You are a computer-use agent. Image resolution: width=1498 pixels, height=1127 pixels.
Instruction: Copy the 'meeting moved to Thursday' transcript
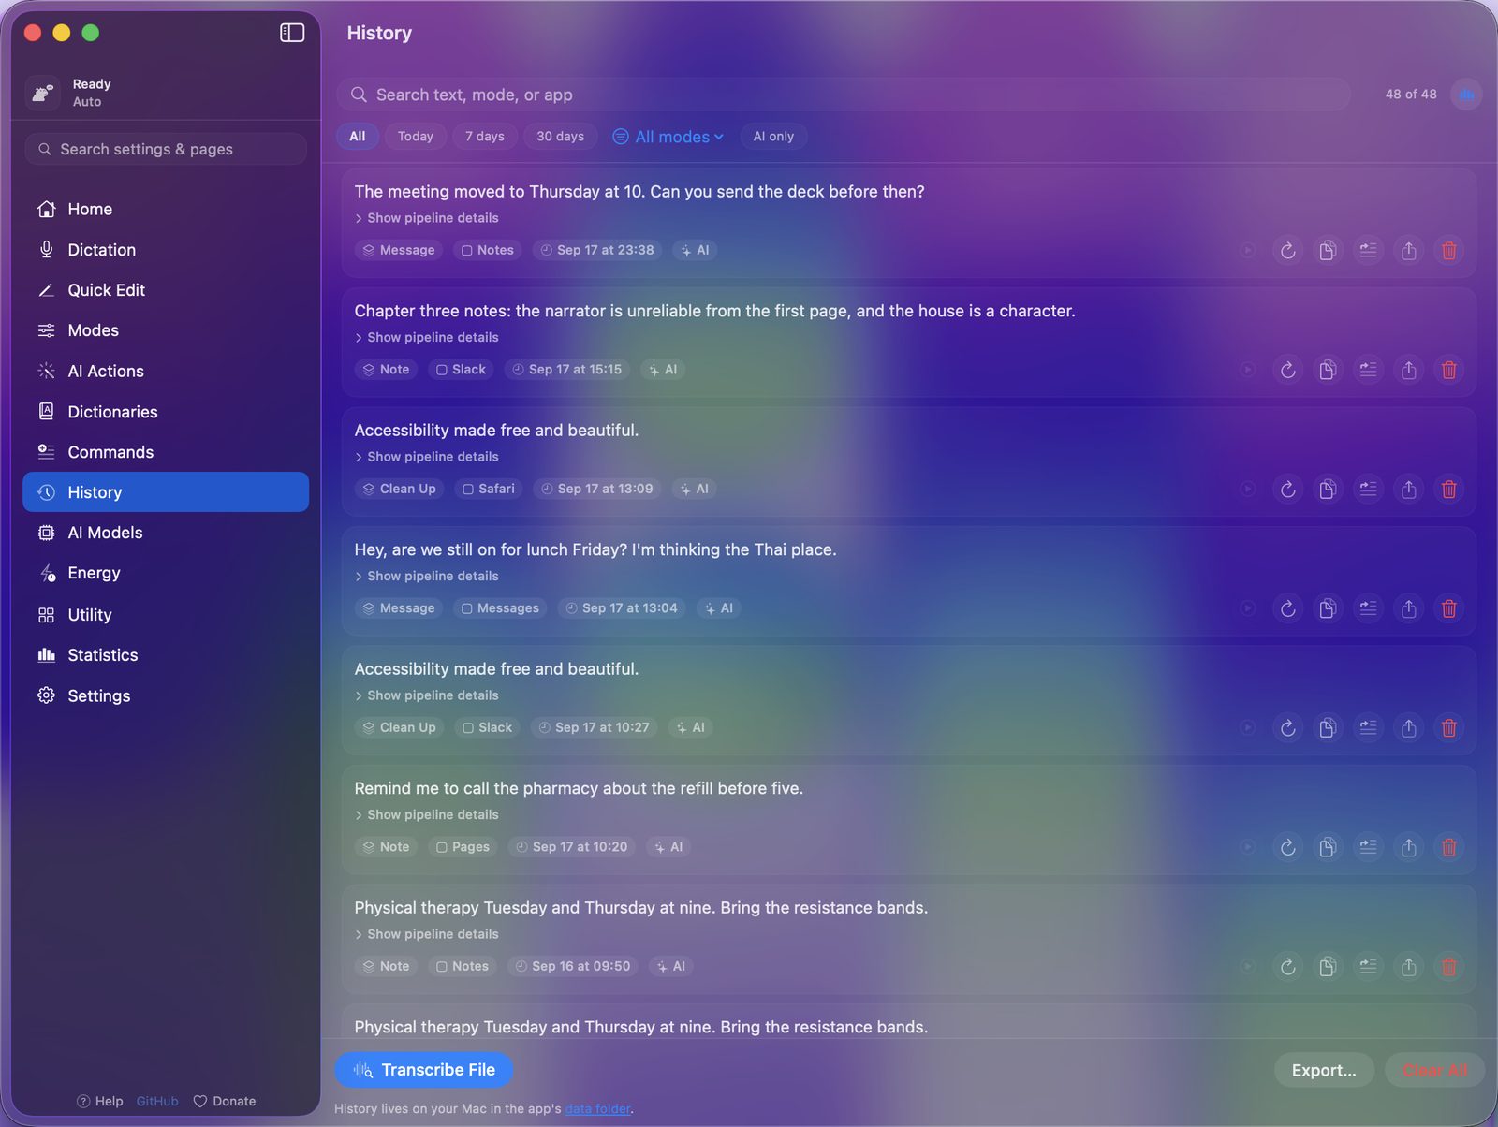coord(1328,251)
